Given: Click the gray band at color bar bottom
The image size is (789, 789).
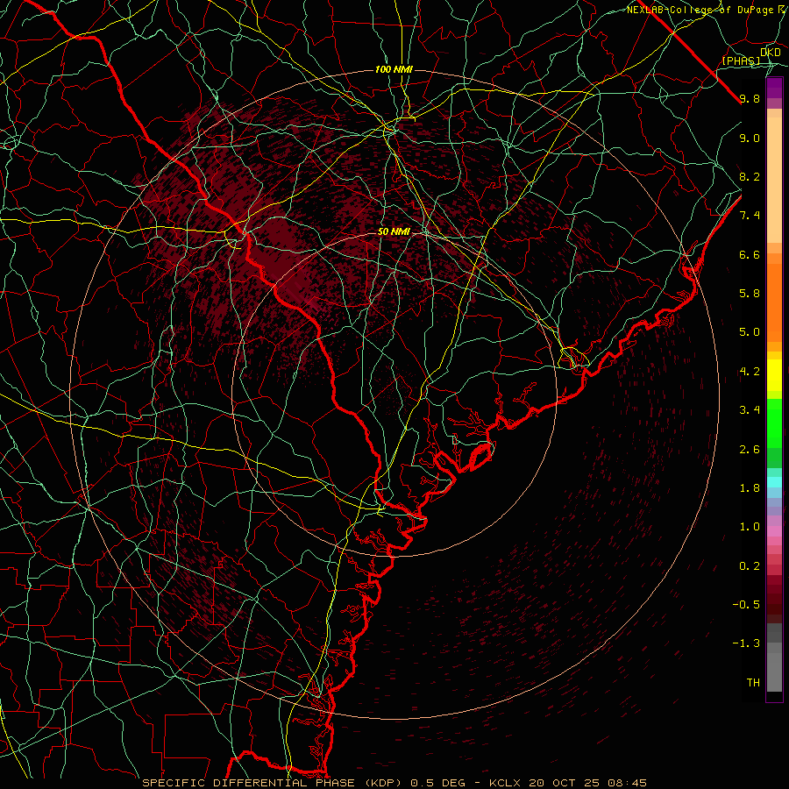Looking at the screenshot, I should pyautogui.click(x=774, y=672).
